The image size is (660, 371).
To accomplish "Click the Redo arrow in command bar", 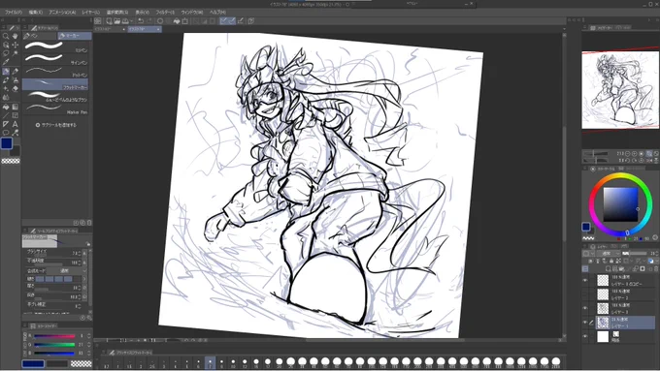I will [149, 20].
